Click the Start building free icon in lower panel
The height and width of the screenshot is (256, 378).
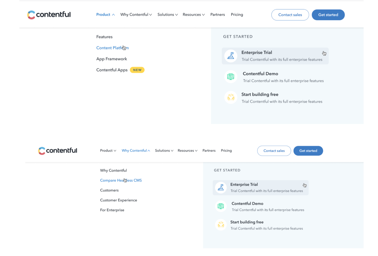coord(221,225)
